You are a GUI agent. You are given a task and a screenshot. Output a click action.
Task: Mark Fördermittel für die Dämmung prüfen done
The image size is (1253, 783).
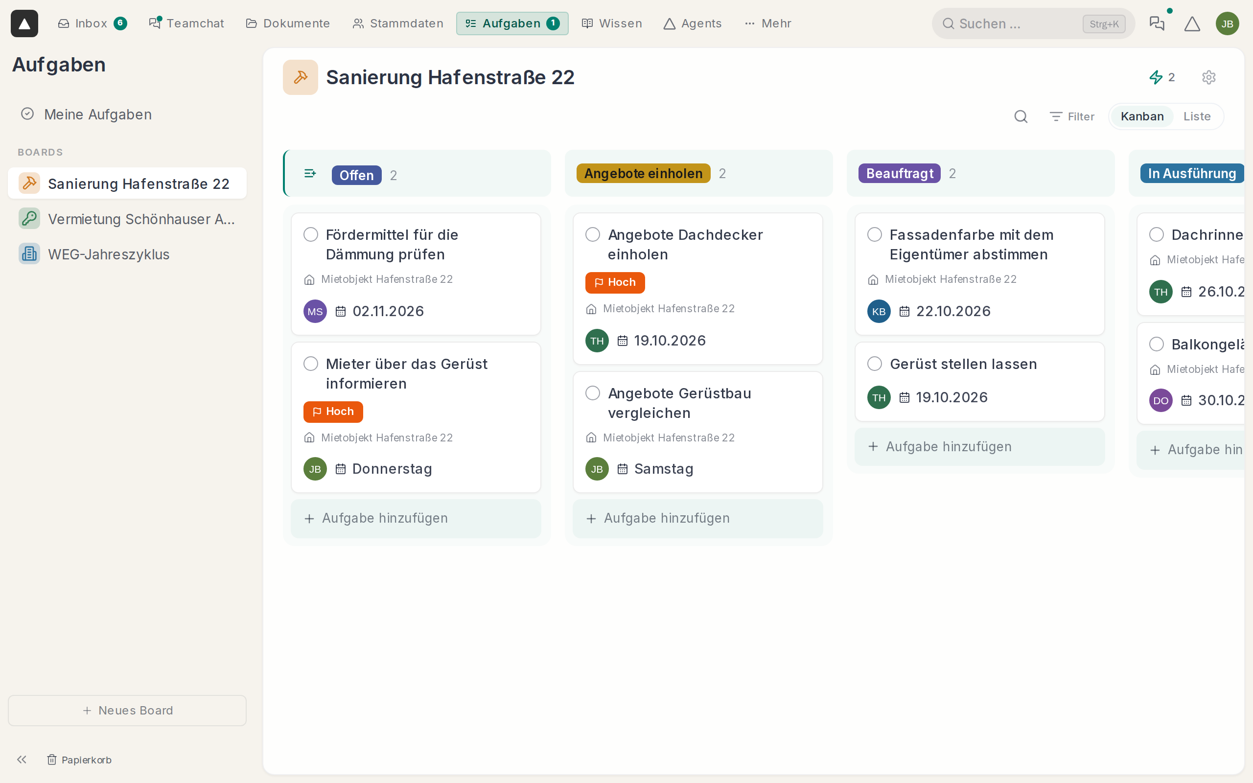tap(311, 234)
